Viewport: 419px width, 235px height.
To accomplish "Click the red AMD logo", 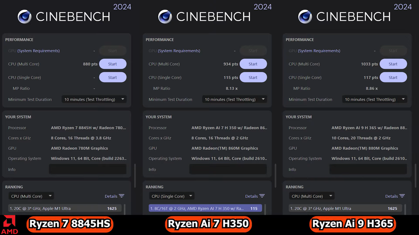I will tap(10, 225).
